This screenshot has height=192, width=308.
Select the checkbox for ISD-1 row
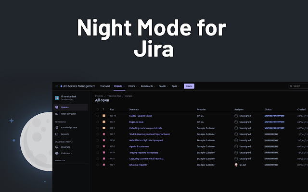(97, 165)
